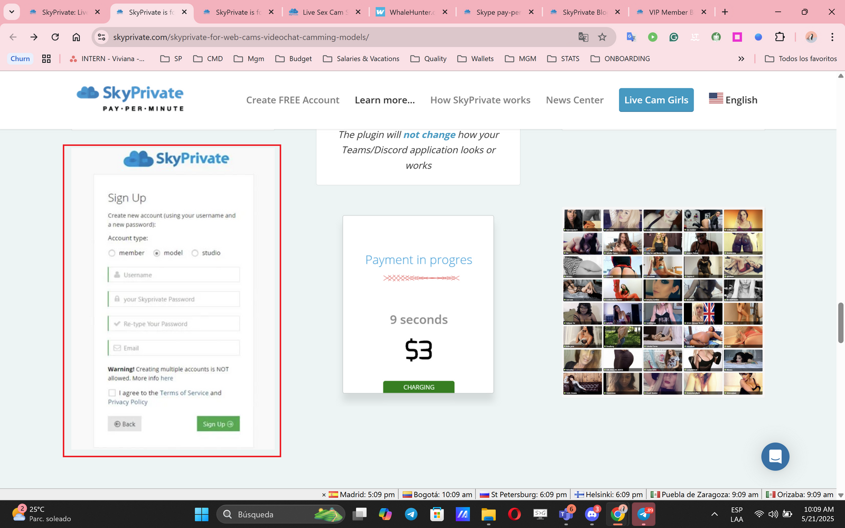This screenshot has height=528, width=845.
Task: Click the green CHARGING button
Action: click(x=419, y=387)
